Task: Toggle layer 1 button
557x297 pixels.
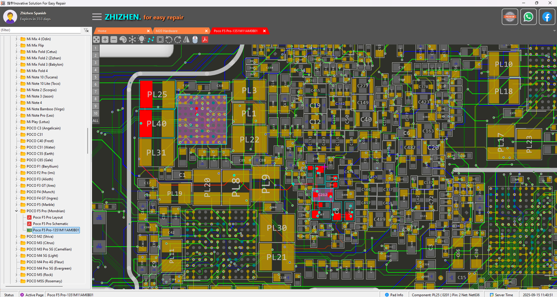Action: 95,49
